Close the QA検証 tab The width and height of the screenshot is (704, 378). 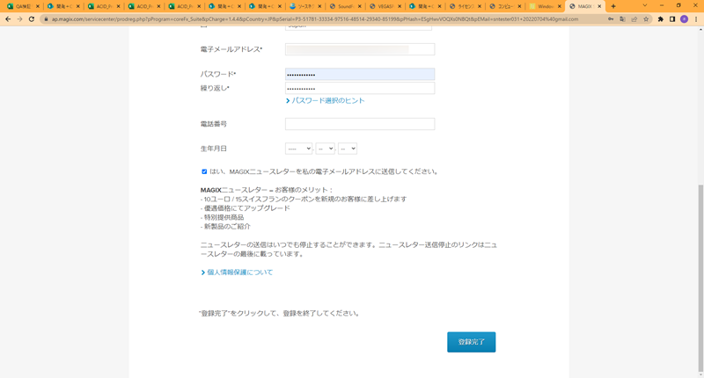click(38, 6)
